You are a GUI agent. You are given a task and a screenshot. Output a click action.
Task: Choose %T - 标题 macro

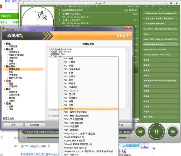pos(89,101)
